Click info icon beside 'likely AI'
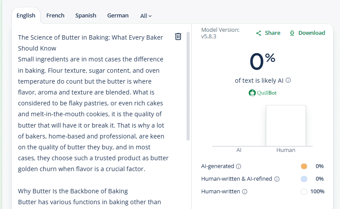This screenshot has width=340, height=209. tap(288, 81)
